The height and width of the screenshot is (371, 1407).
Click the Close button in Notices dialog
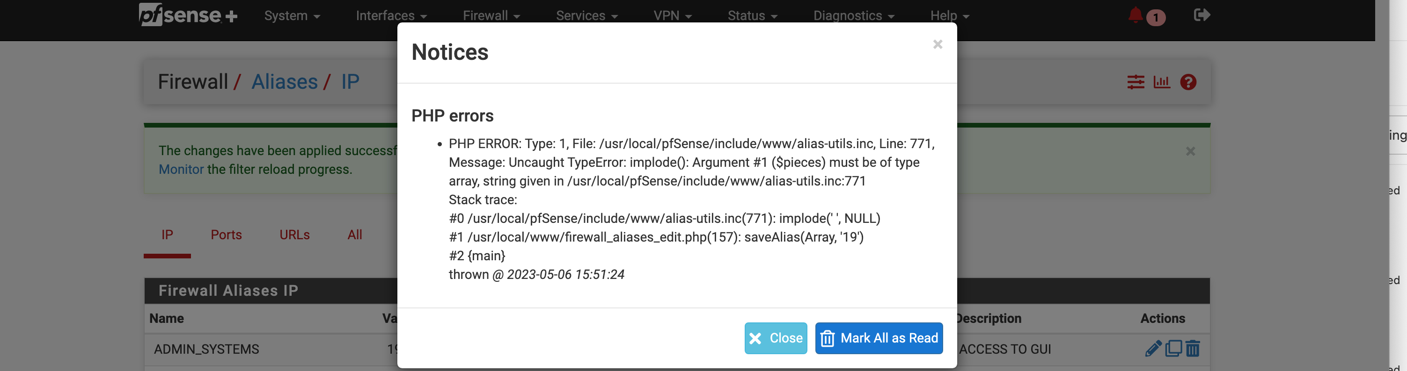point(776,338)
